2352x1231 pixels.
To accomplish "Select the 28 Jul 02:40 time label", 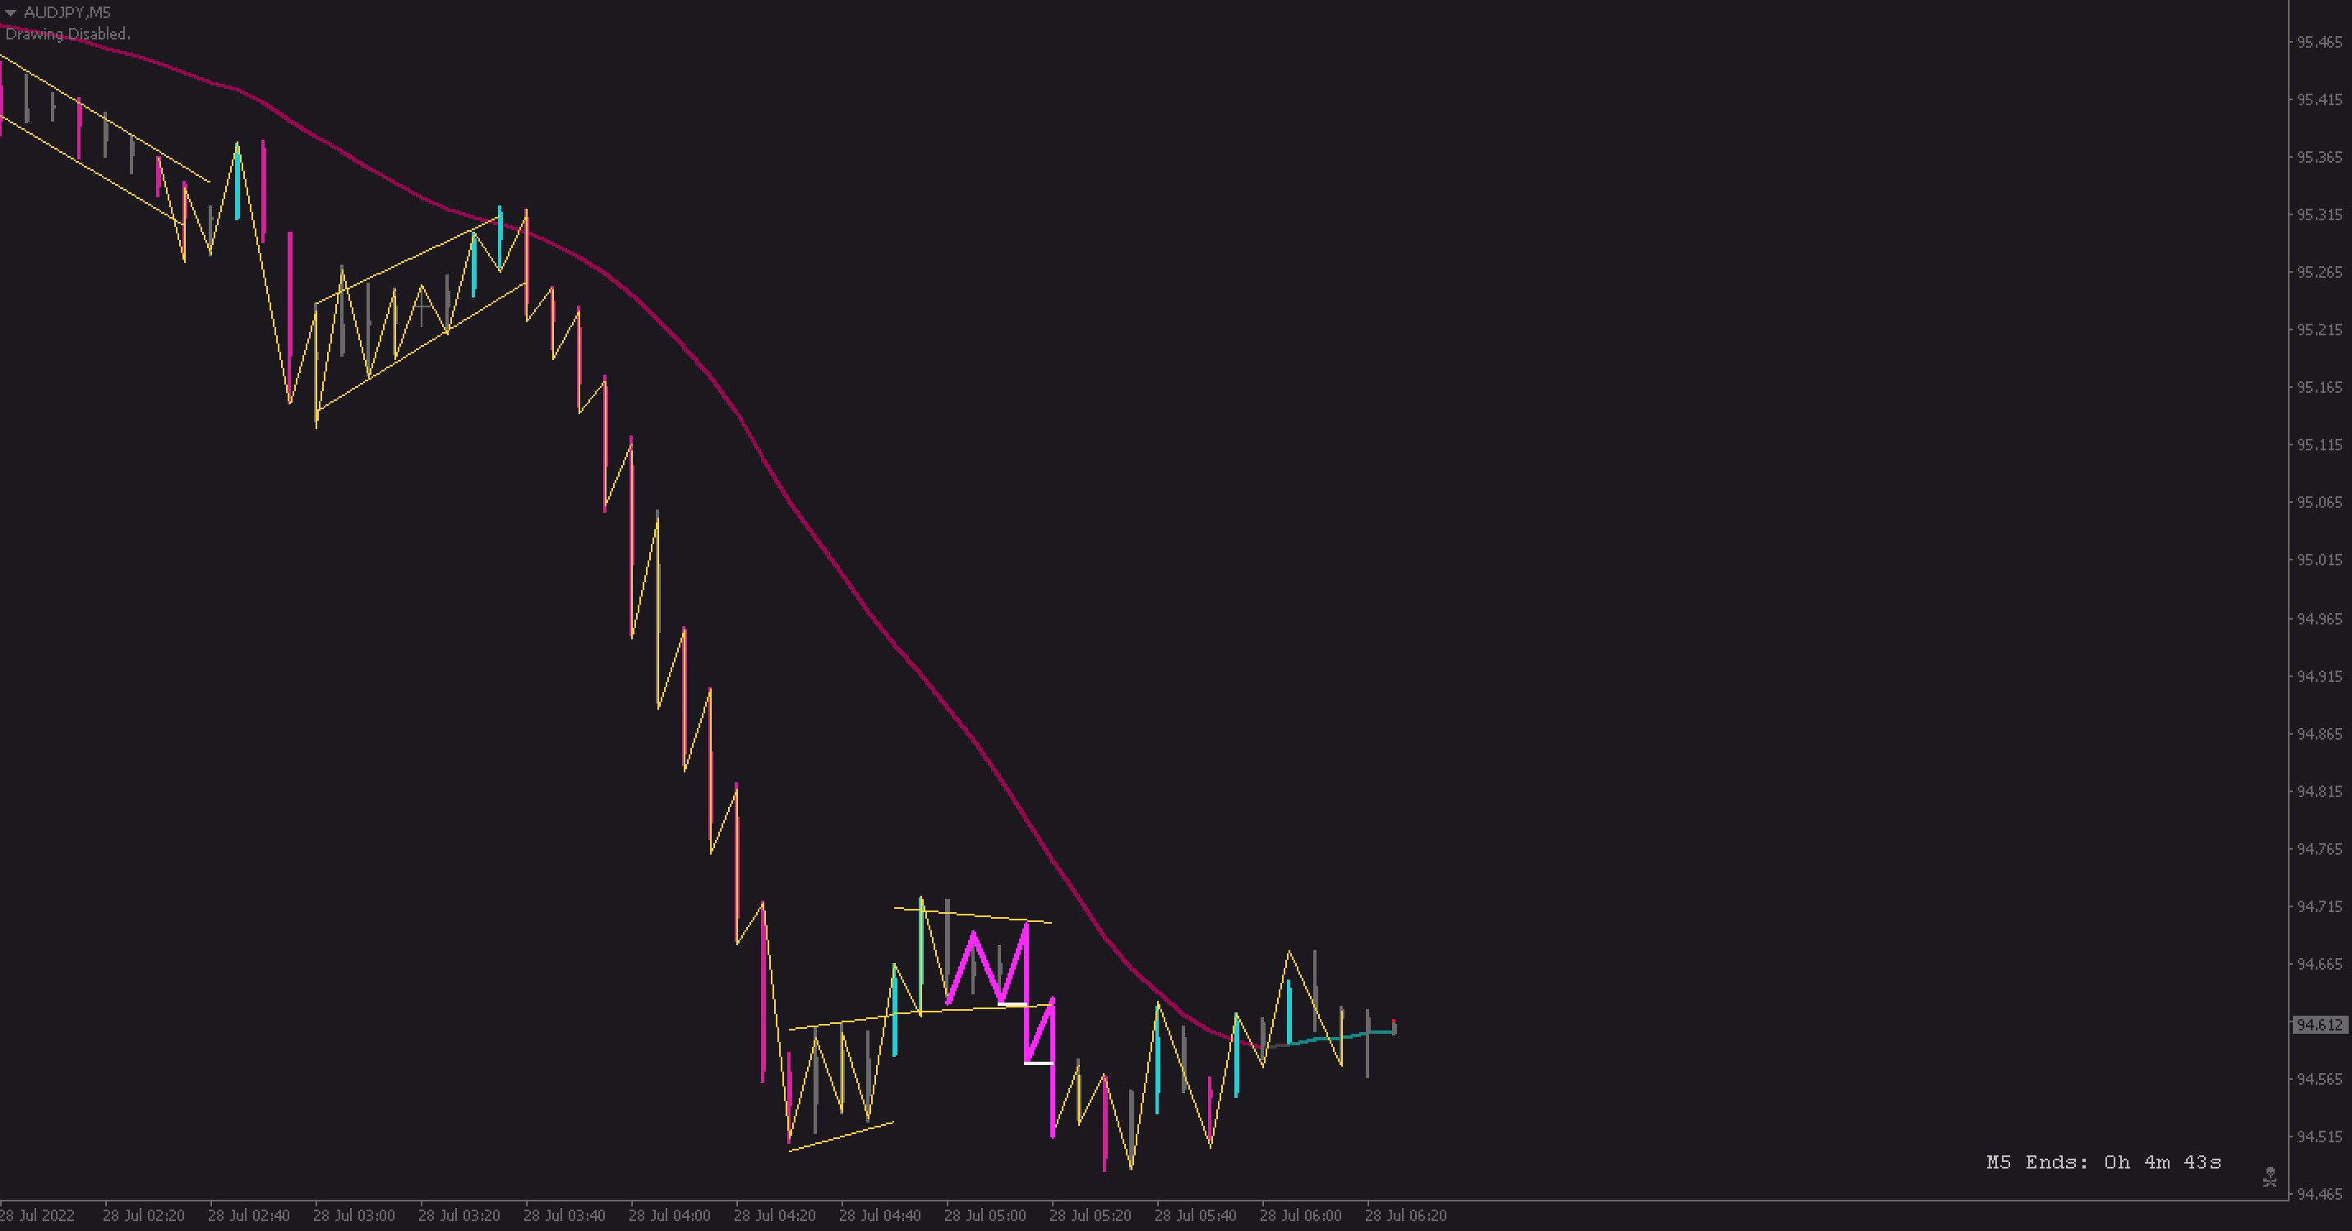I will pos(248,1215).
